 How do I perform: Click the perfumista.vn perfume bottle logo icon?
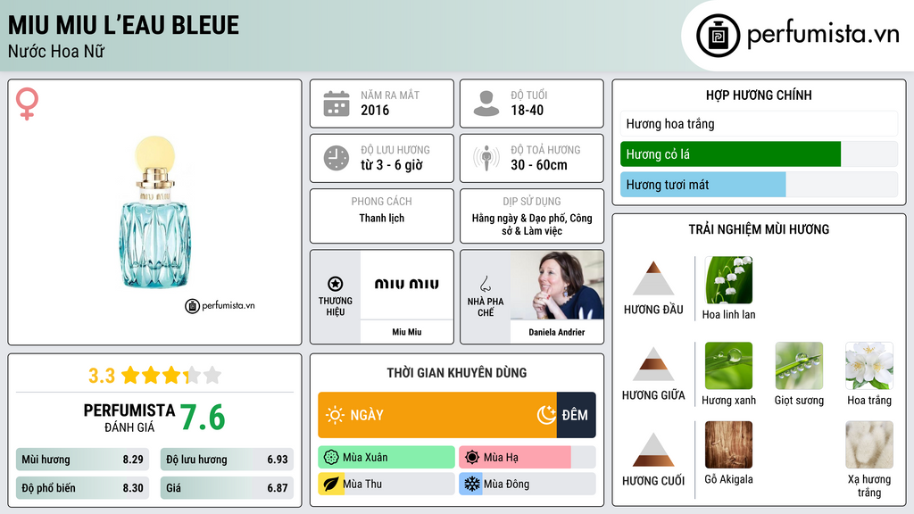click(718, 36)
